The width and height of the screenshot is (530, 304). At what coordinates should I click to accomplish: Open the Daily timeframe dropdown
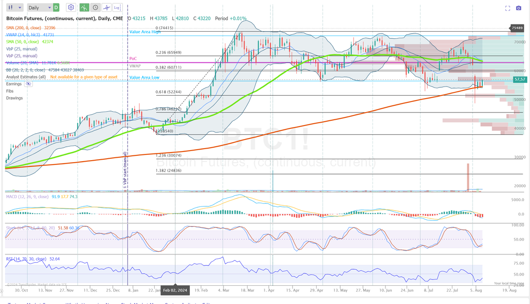tap(39, 7)
